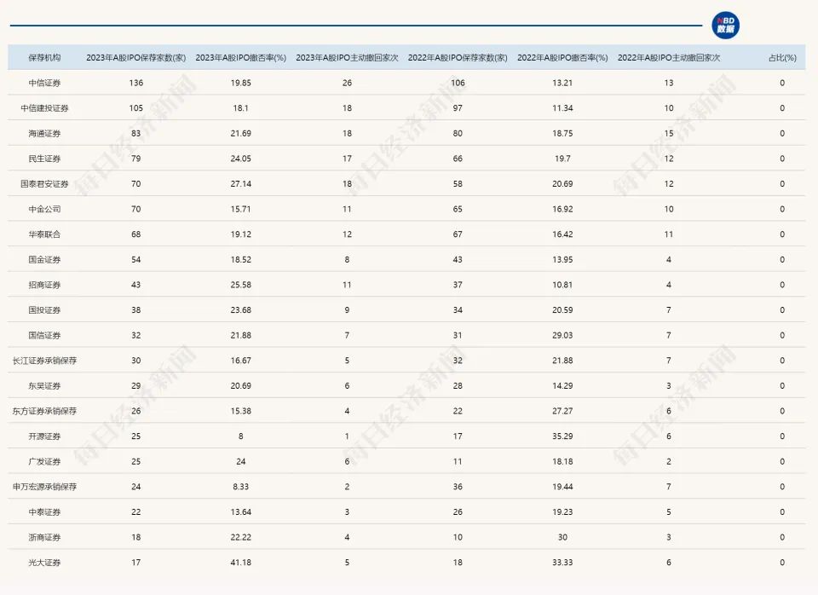This screenshot has height=595, width=818.
Task: Click the 2022年A股IPO主动撤回家次 column header
Action: click(668, 58)
